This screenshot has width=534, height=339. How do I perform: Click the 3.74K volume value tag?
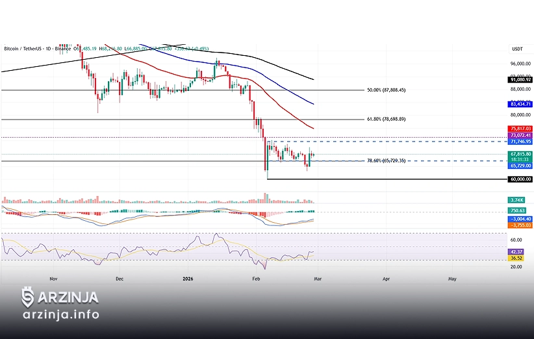pyautogui.click(x=517, y=201)
